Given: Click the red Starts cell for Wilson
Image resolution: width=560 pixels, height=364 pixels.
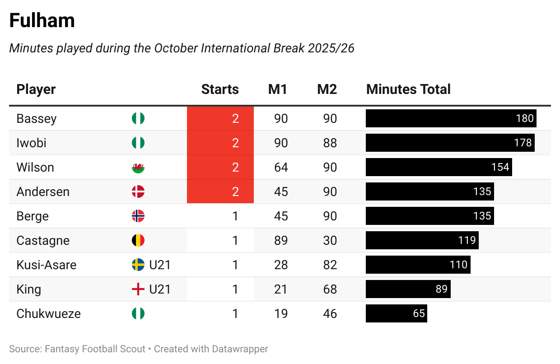Looking at the screenshot, I should [x=220, y=168].
